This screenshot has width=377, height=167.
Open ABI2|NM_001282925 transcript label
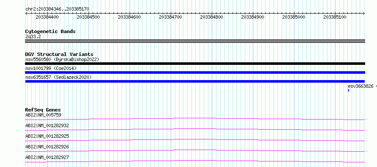(47, 136)
